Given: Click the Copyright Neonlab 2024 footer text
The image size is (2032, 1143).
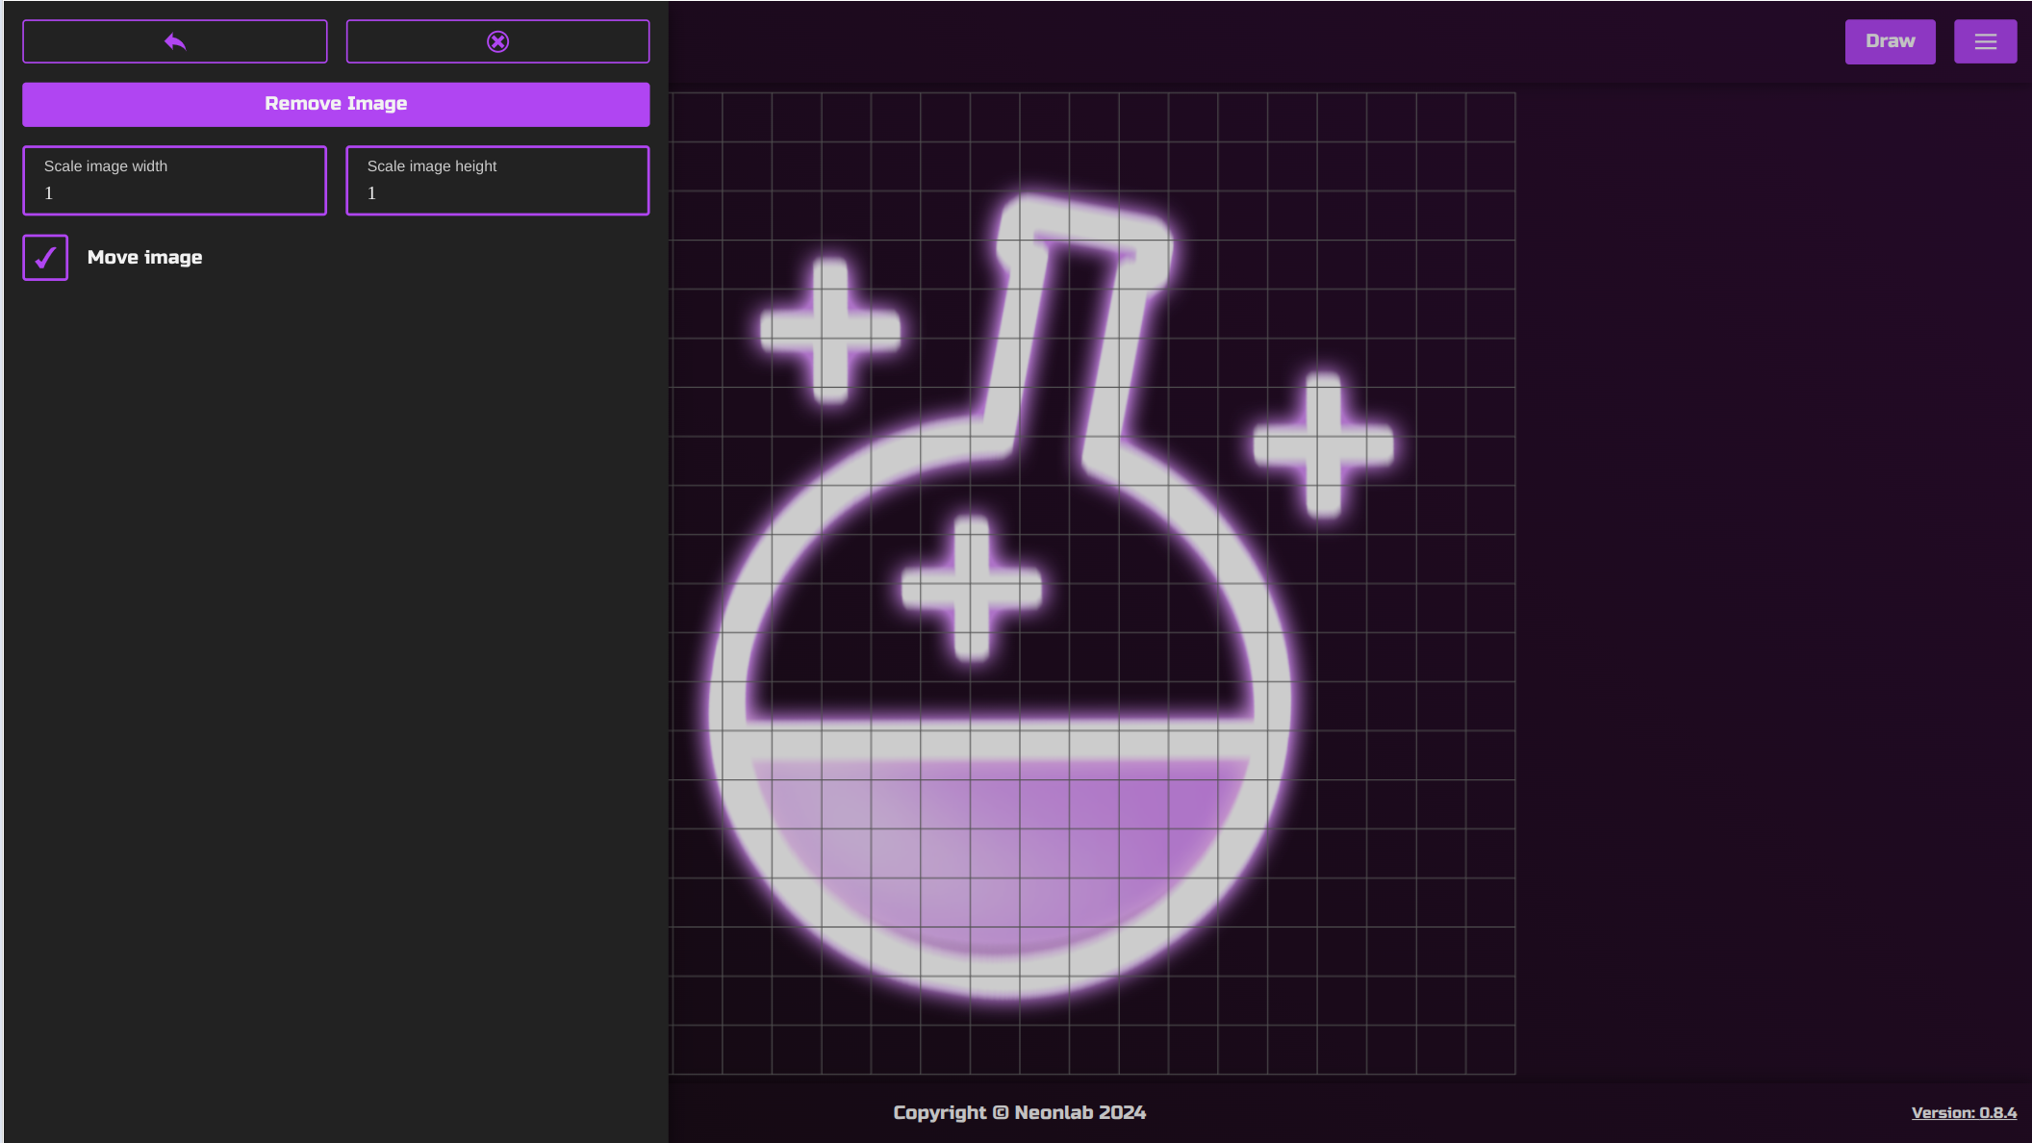Looking at the screenshot, I should pyautogui.click(x=1018, y=1112).
